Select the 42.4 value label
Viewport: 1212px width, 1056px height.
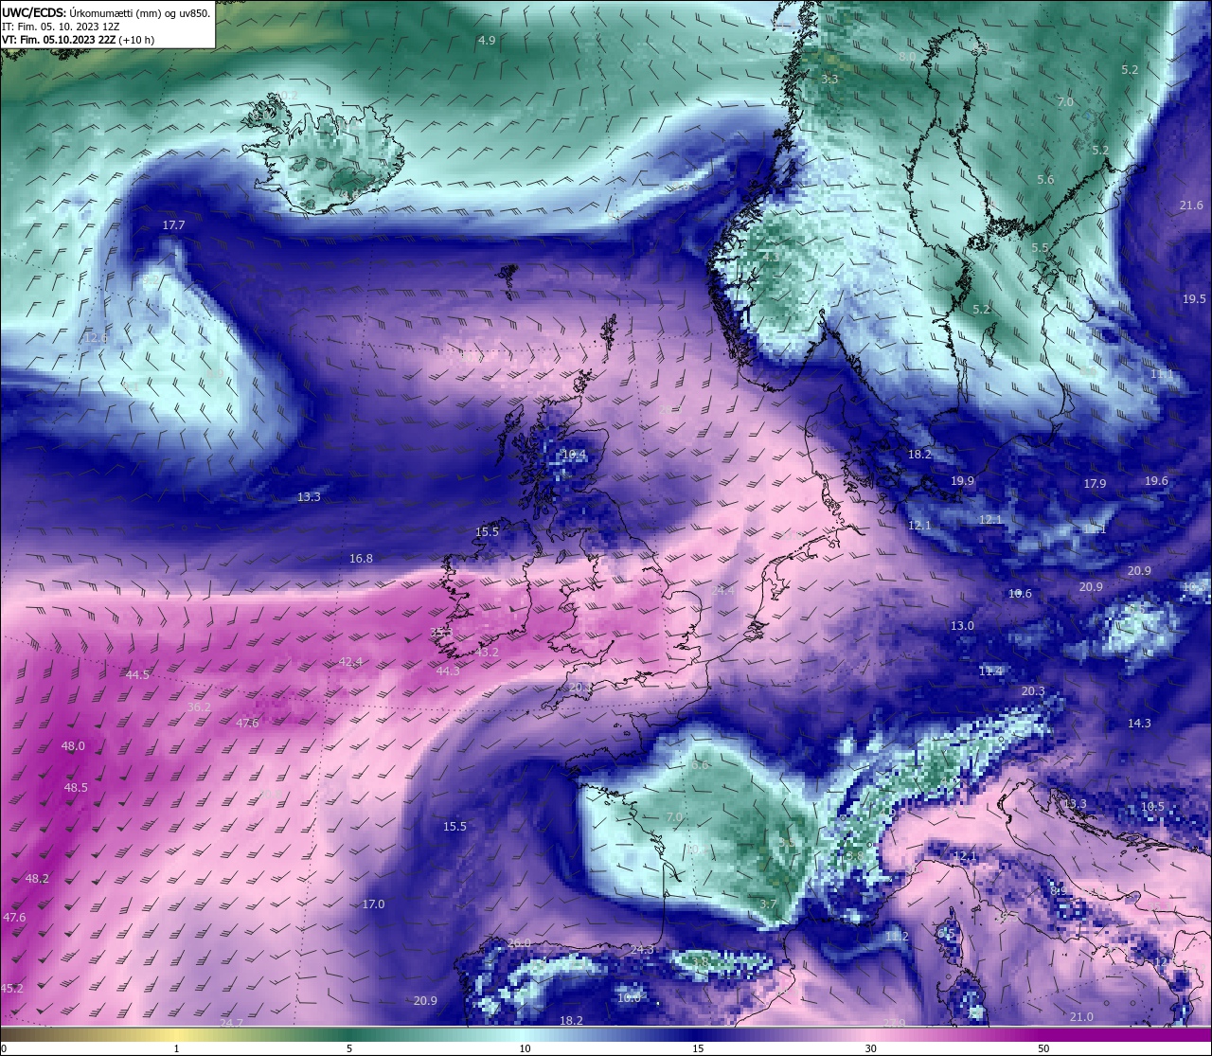pos(350,662)
